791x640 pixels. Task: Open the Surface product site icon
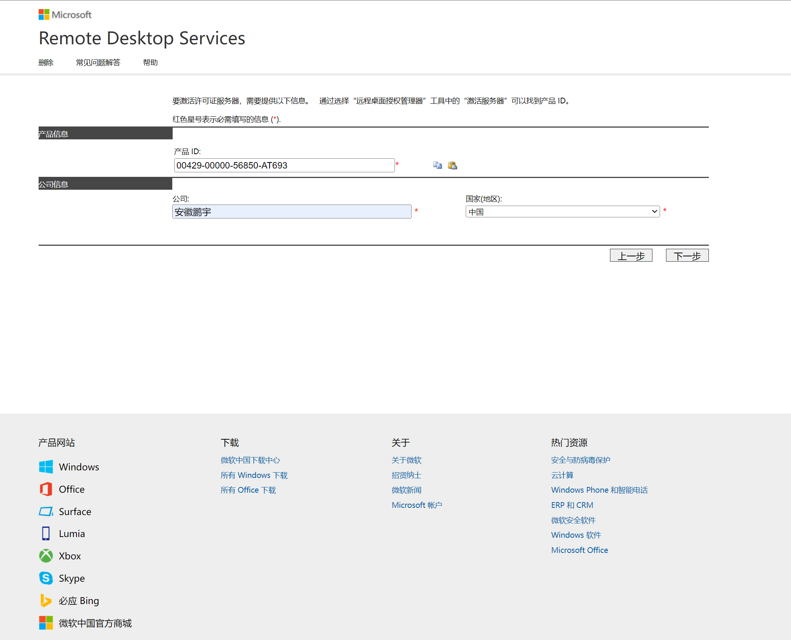[x=46, y=511]
